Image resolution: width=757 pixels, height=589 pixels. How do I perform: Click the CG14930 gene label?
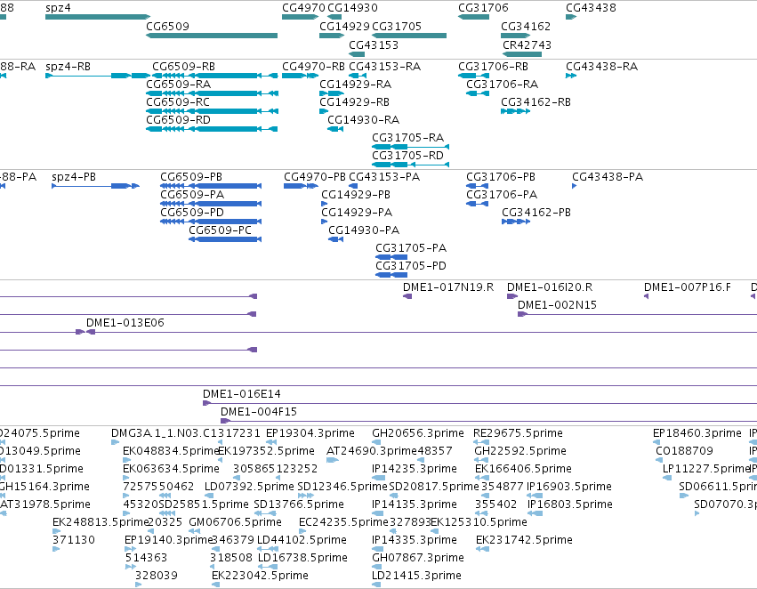(x=352, y=8)
